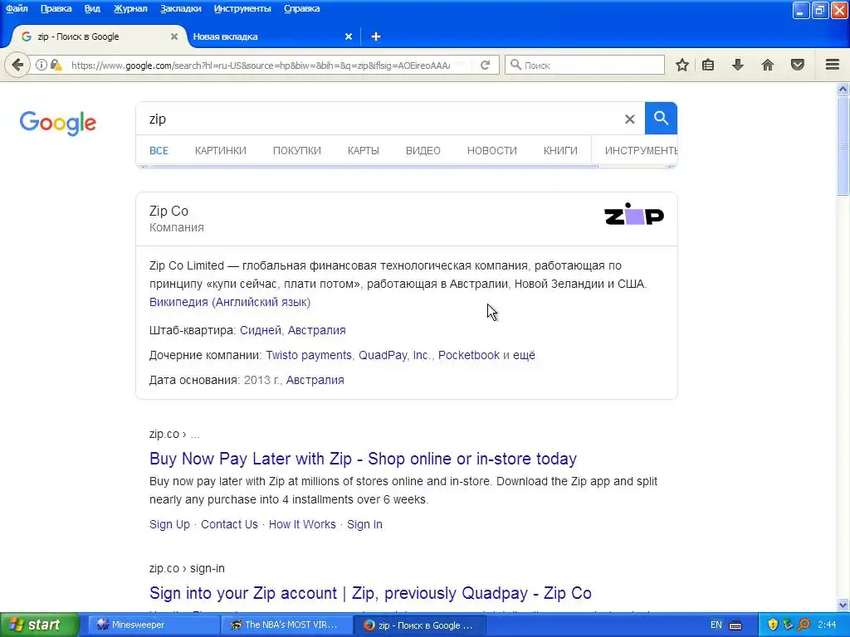Viewport: 850px width, 637px height.
Task: Open the Справка menu
Action: click(302, 8)
